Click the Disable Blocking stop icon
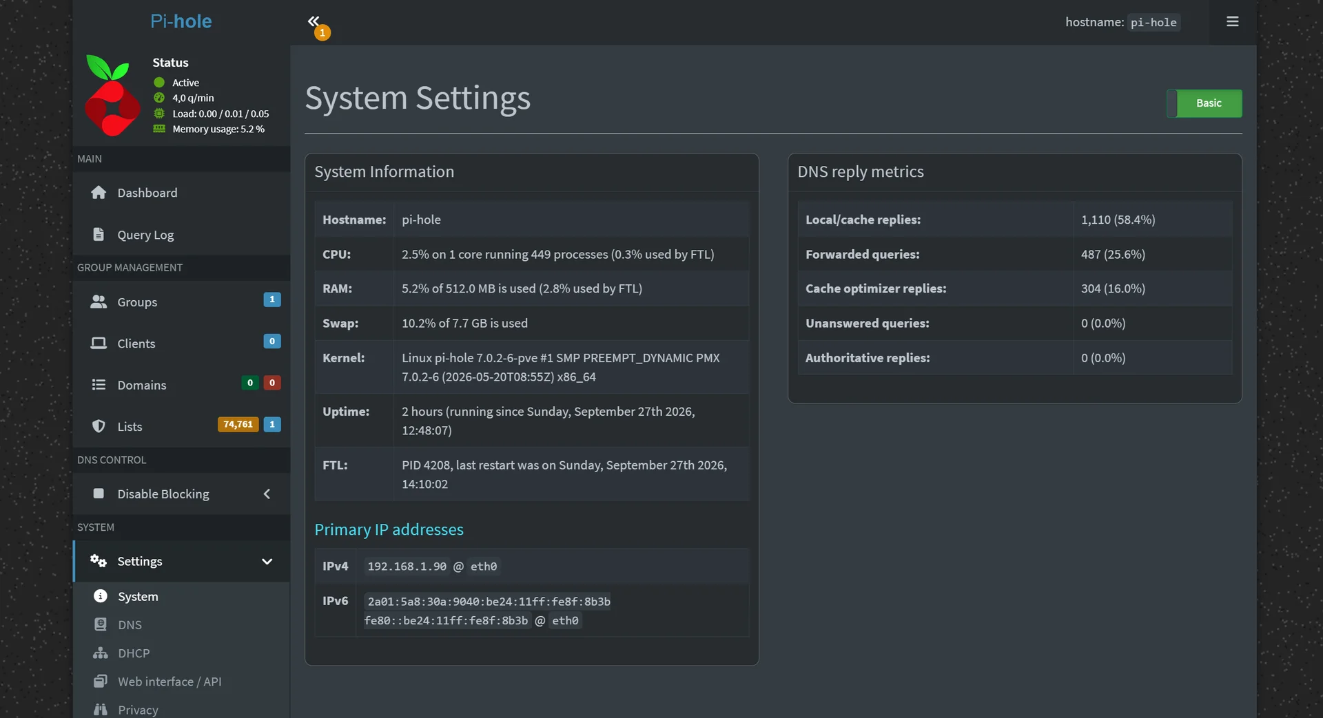This screenshot has height=718, width=1323. pyautogui.click(x=99, y=494)
